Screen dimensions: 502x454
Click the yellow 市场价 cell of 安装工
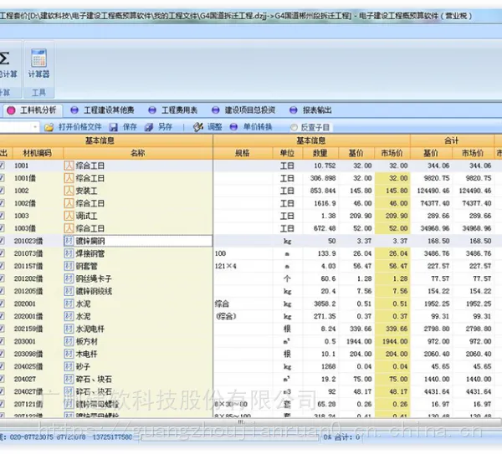point(392,191)
